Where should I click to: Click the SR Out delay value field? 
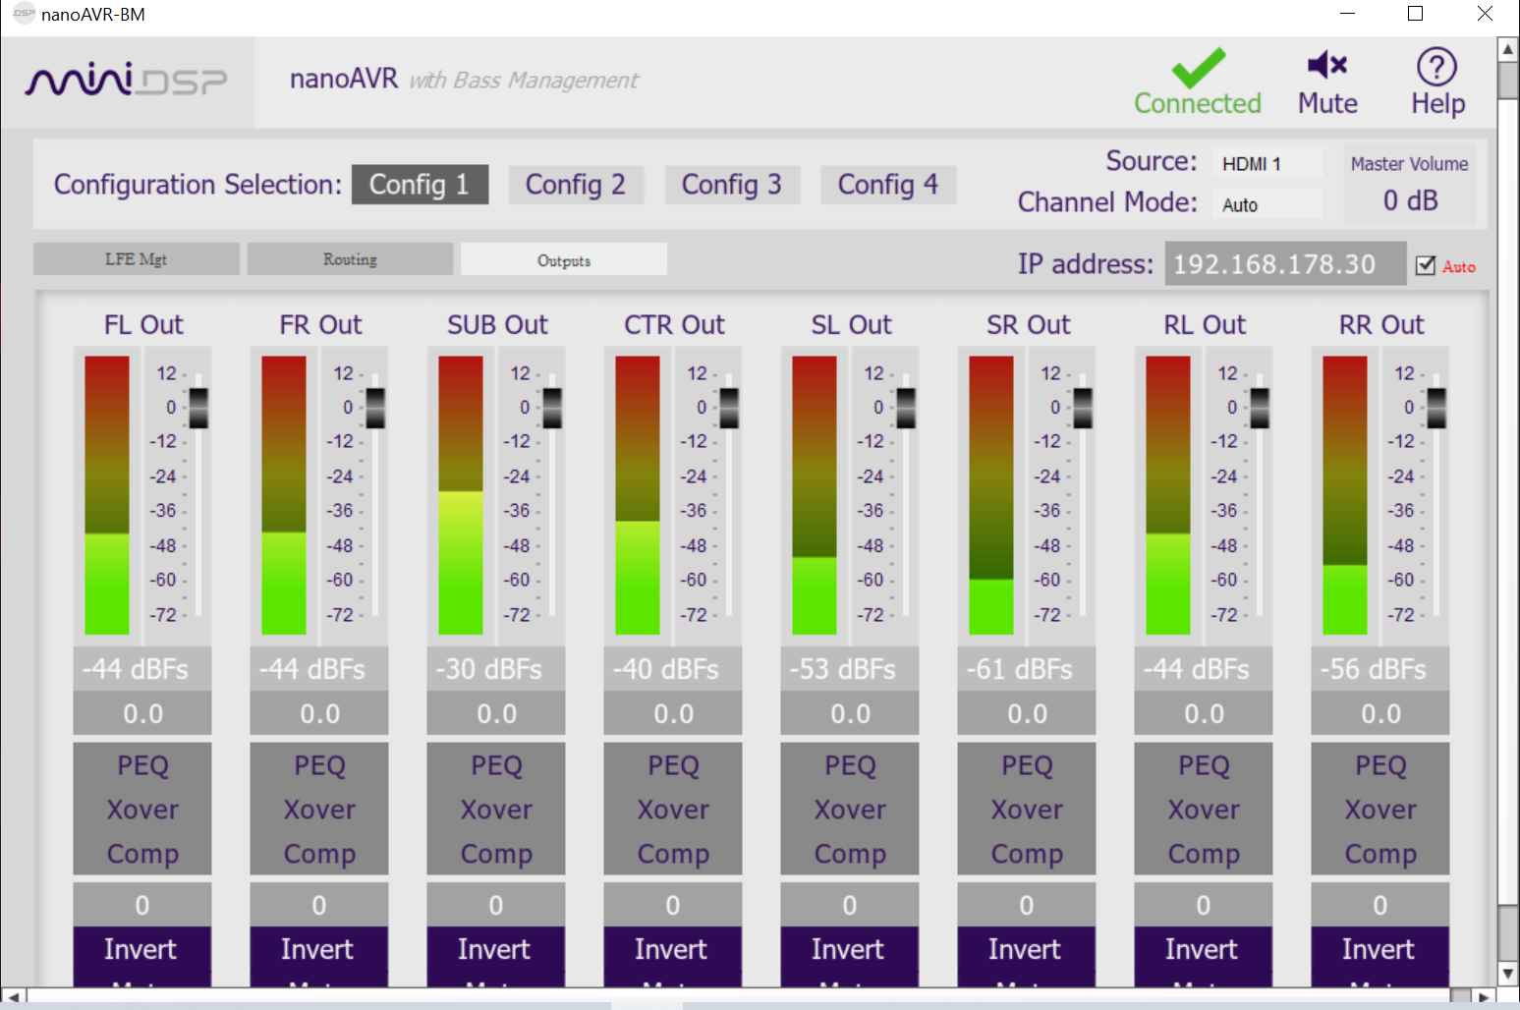point(1027,905)
